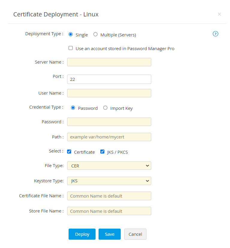Viewport: 230px width, 248px height.
Task: Click the Port field showing 22
Action: pyautogui.click(x=109, y=79)
